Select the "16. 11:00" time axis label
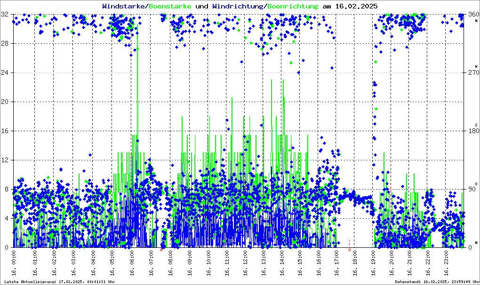 click(x=227, y=263)
